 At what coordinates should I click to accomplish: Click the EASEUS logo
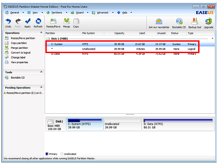click(x=205, y=13)
